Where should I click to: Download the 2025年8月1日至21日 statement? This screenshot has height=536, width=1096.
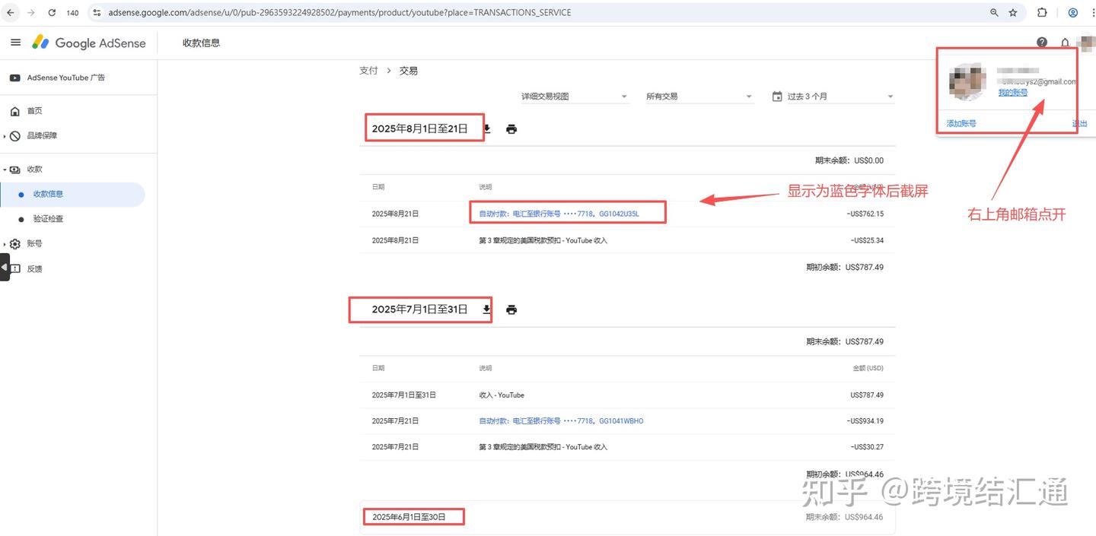[x=487, y=129]
